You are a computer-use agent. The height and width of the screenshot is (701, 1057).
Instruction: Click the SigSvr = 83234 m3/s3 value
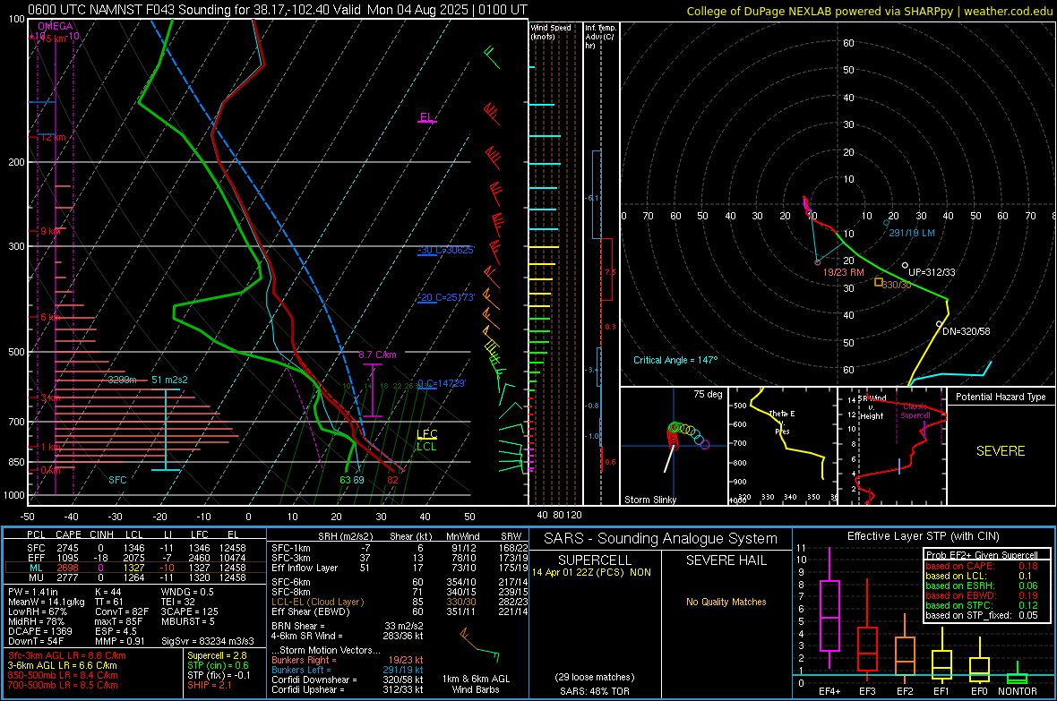tap(208, 641)
